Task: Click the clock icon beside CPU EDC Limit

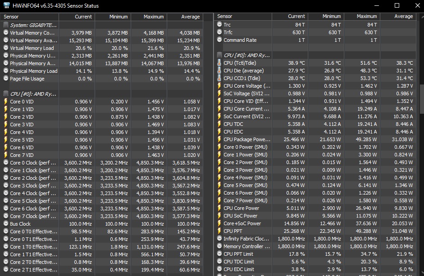Action: click(219, 269)
